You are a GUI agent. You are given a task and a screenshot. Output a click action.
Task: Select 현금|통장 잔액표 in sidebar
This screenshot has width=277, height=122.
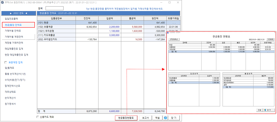(18, 25)
